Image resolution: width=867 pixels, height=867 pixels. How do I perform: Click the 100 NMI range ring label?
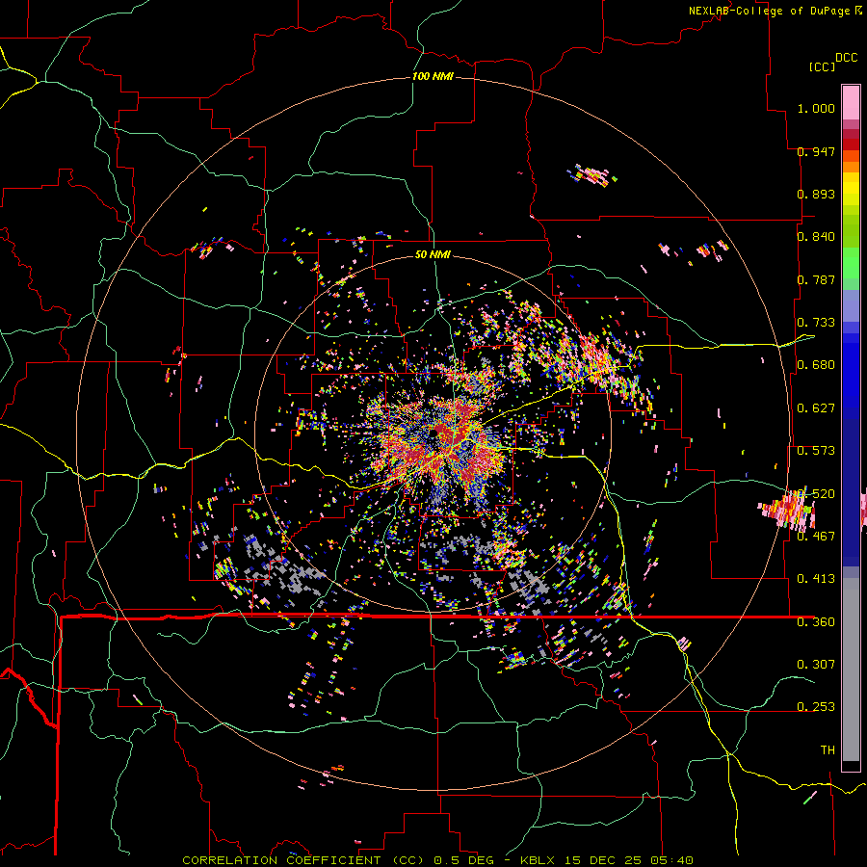coord(433,76)
